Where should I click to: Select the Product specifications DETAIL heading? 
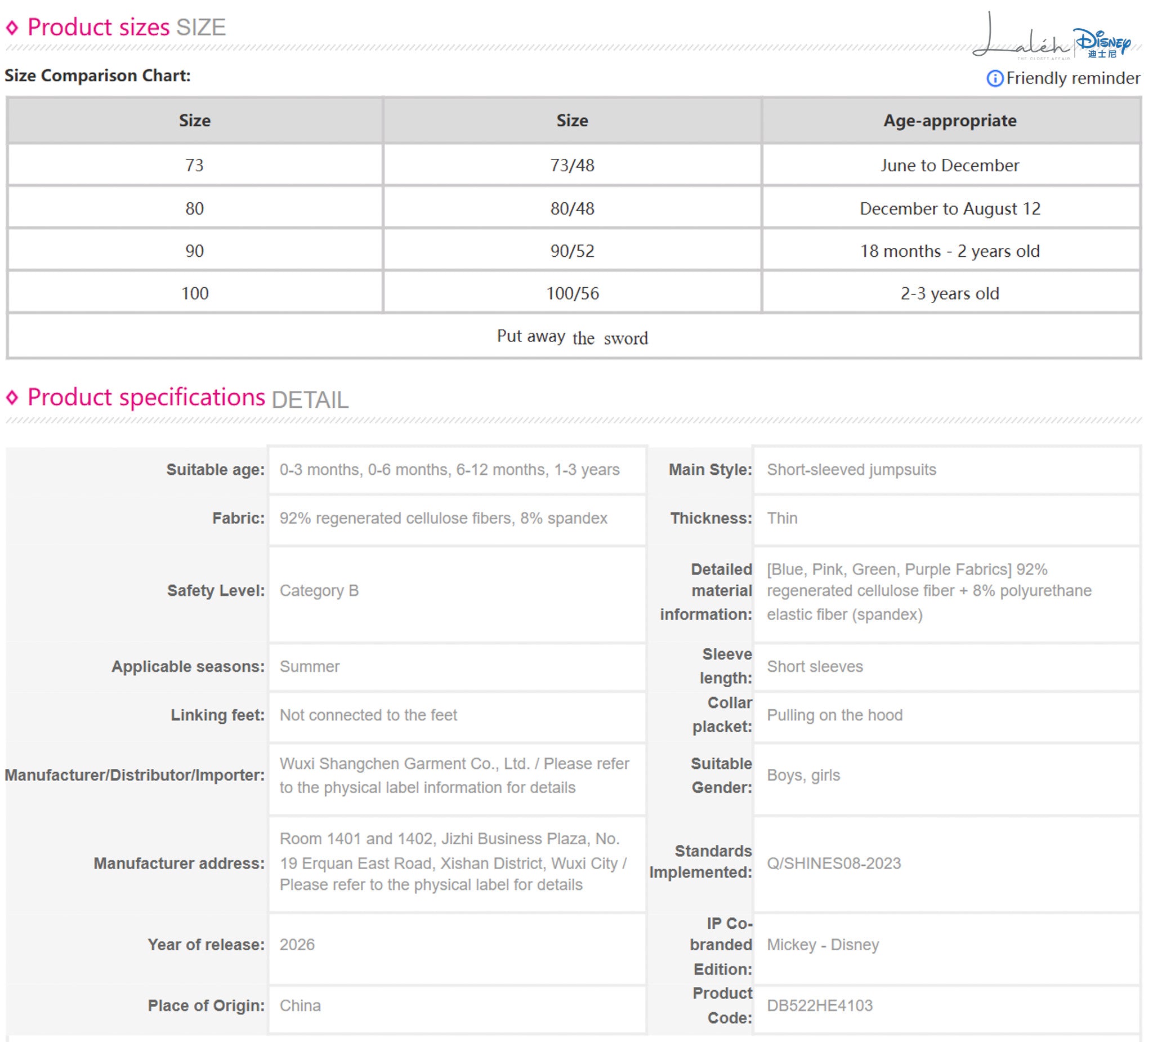187,398
